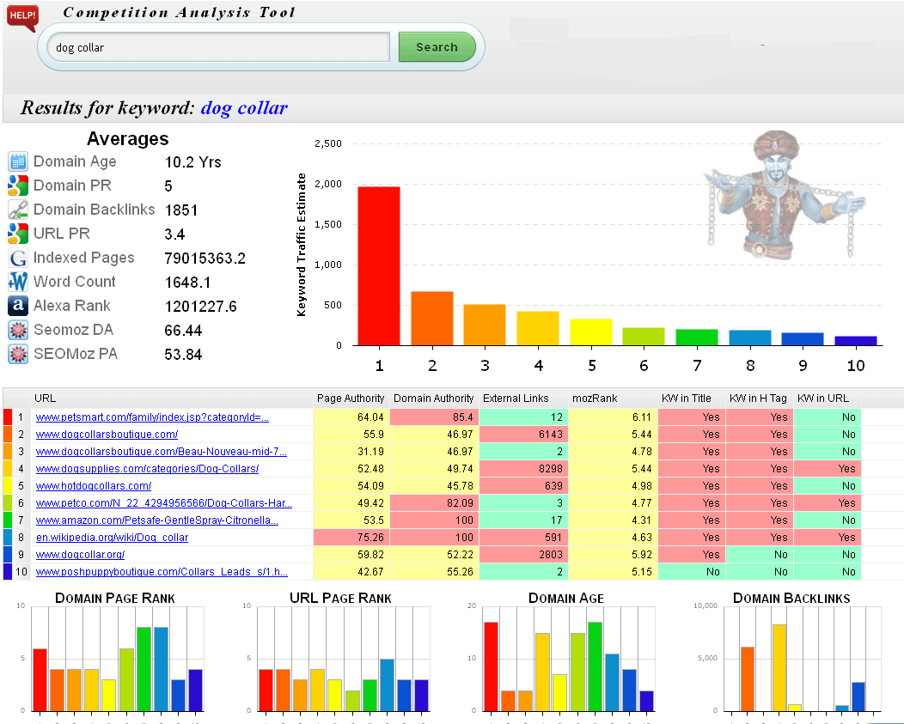904x724 pixels.
Task: Sort by the Page Authority column header
Action: [351, 399]
